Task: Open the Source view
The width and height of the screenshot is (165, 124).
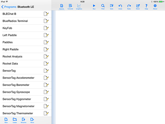Action: pos(62,7)
